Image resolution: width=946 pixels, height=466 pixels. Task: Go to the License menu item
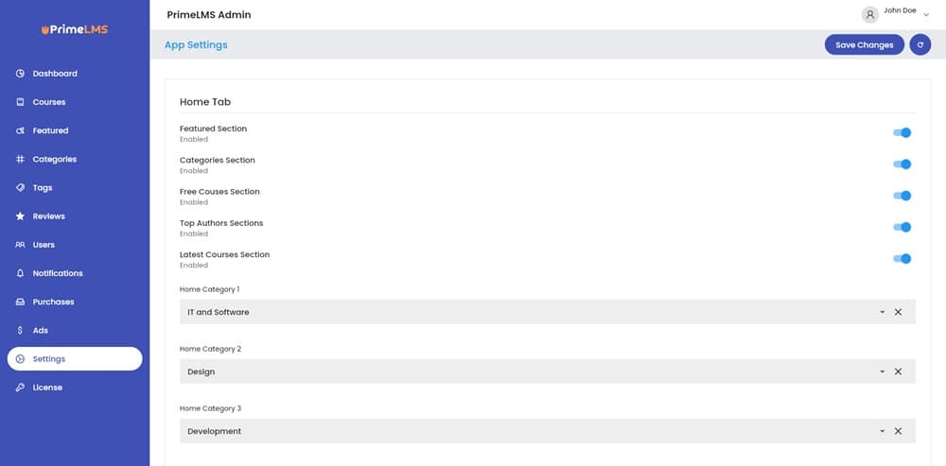(x=47, y=388)
